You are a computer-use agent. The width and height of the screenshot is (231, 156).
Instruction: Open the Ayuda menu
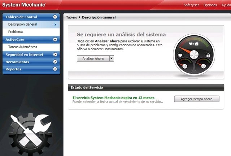coord(226,5)
